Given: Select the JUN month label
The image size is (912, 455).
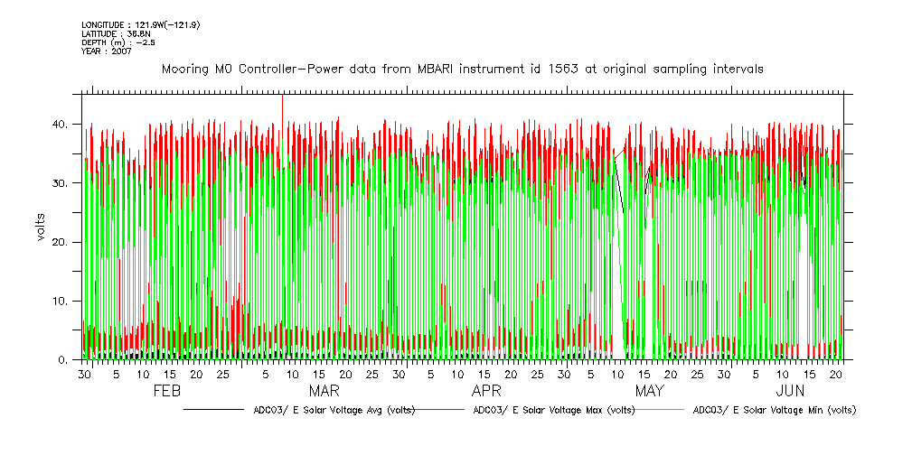Looking at the screenshot, I should (791, 391).
